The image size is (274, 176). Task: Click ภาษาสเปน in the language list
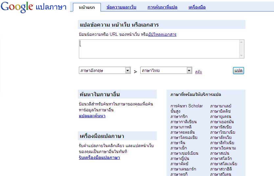click(x=220, y=153)
